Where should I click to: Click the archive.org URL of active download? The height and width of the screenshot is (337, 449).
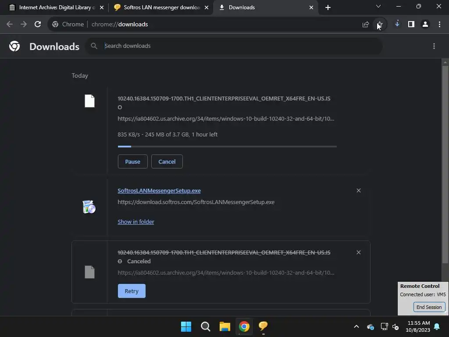tap(226, 118)
